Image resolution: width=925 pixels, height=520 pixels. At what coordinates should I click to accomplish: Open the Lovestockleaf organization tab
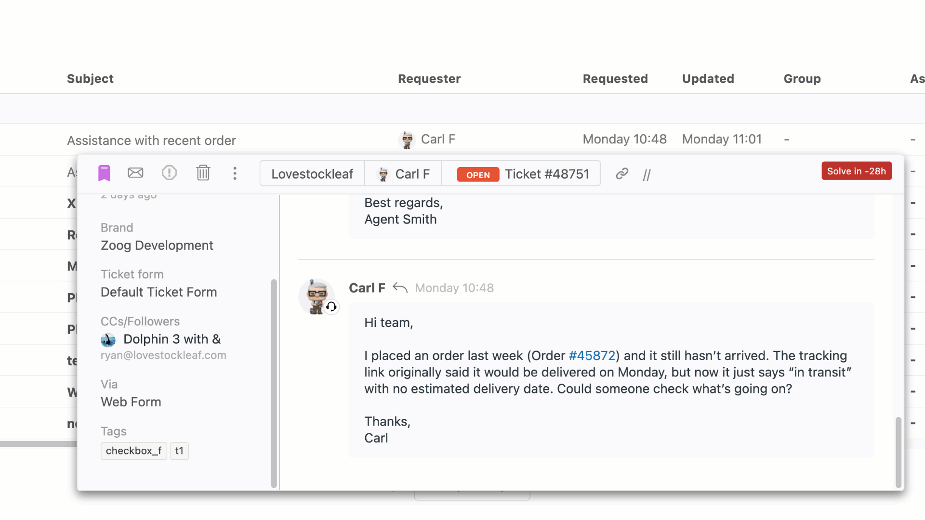pos(312,174)
